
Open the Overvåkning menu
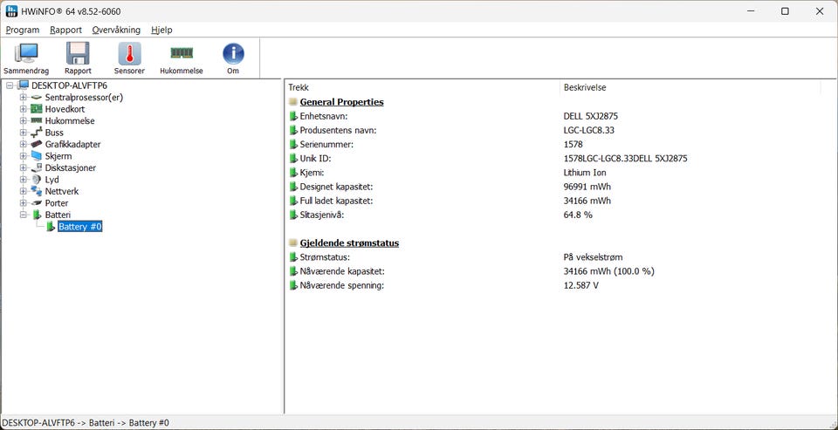[116, 30]
